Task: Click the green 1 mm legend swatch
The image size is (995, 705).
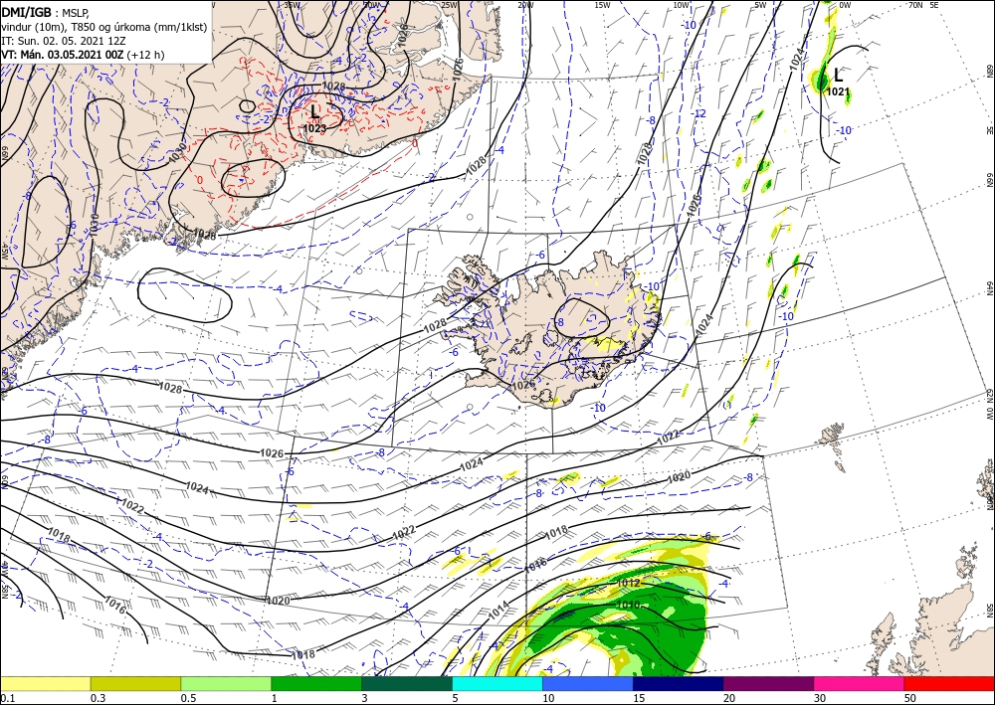Action: pos(316,683)
